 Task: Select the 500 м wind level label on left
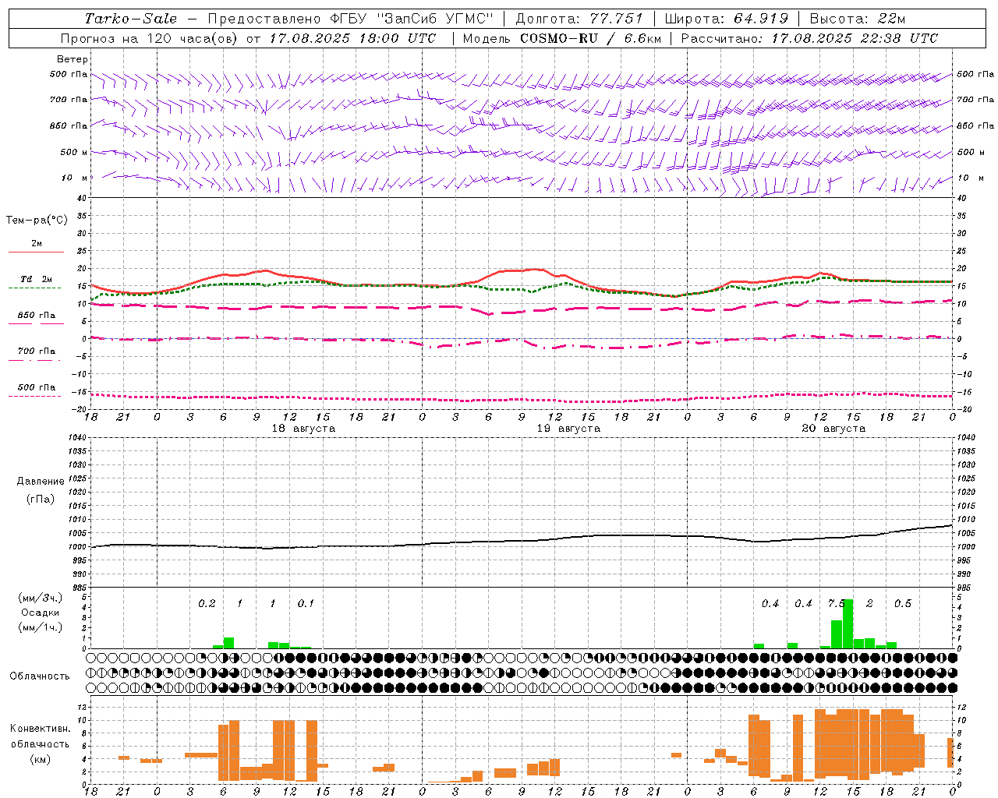[x=74, y=152]
